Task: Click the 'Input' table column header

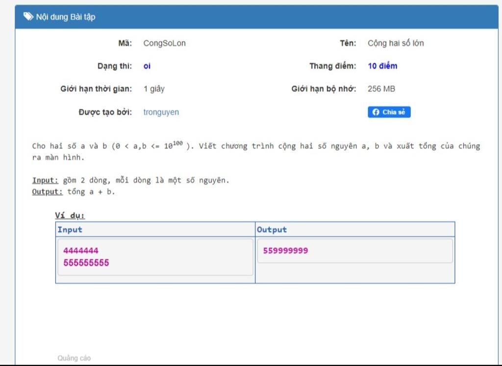Action: tap(70, 229)
